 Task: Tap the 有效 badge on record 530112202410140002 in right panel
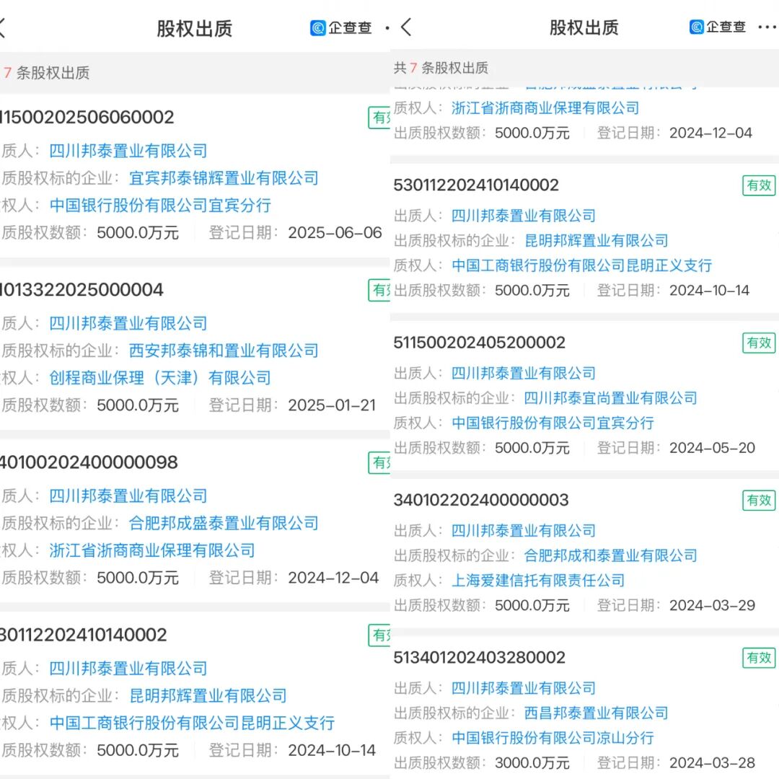759,185
